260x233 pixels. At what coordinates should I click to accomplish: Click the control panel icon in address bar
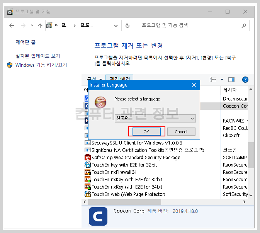pyautogui.click(x=49, y=26)
